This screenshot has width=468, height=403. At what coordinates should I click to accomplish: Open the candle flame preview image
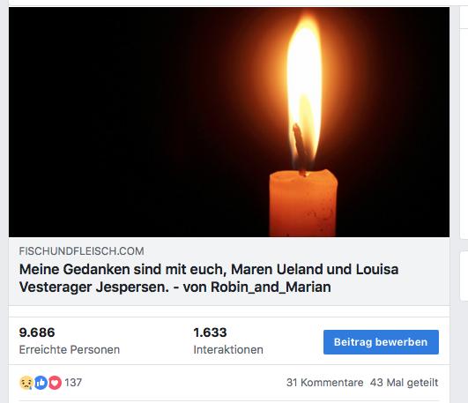pos(229,123)
